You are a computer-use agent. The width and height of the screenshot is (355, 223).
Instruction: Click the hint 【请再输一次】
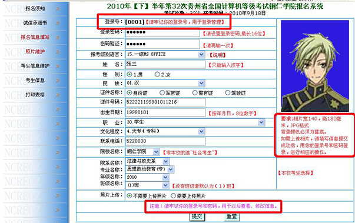click(218, 45)
